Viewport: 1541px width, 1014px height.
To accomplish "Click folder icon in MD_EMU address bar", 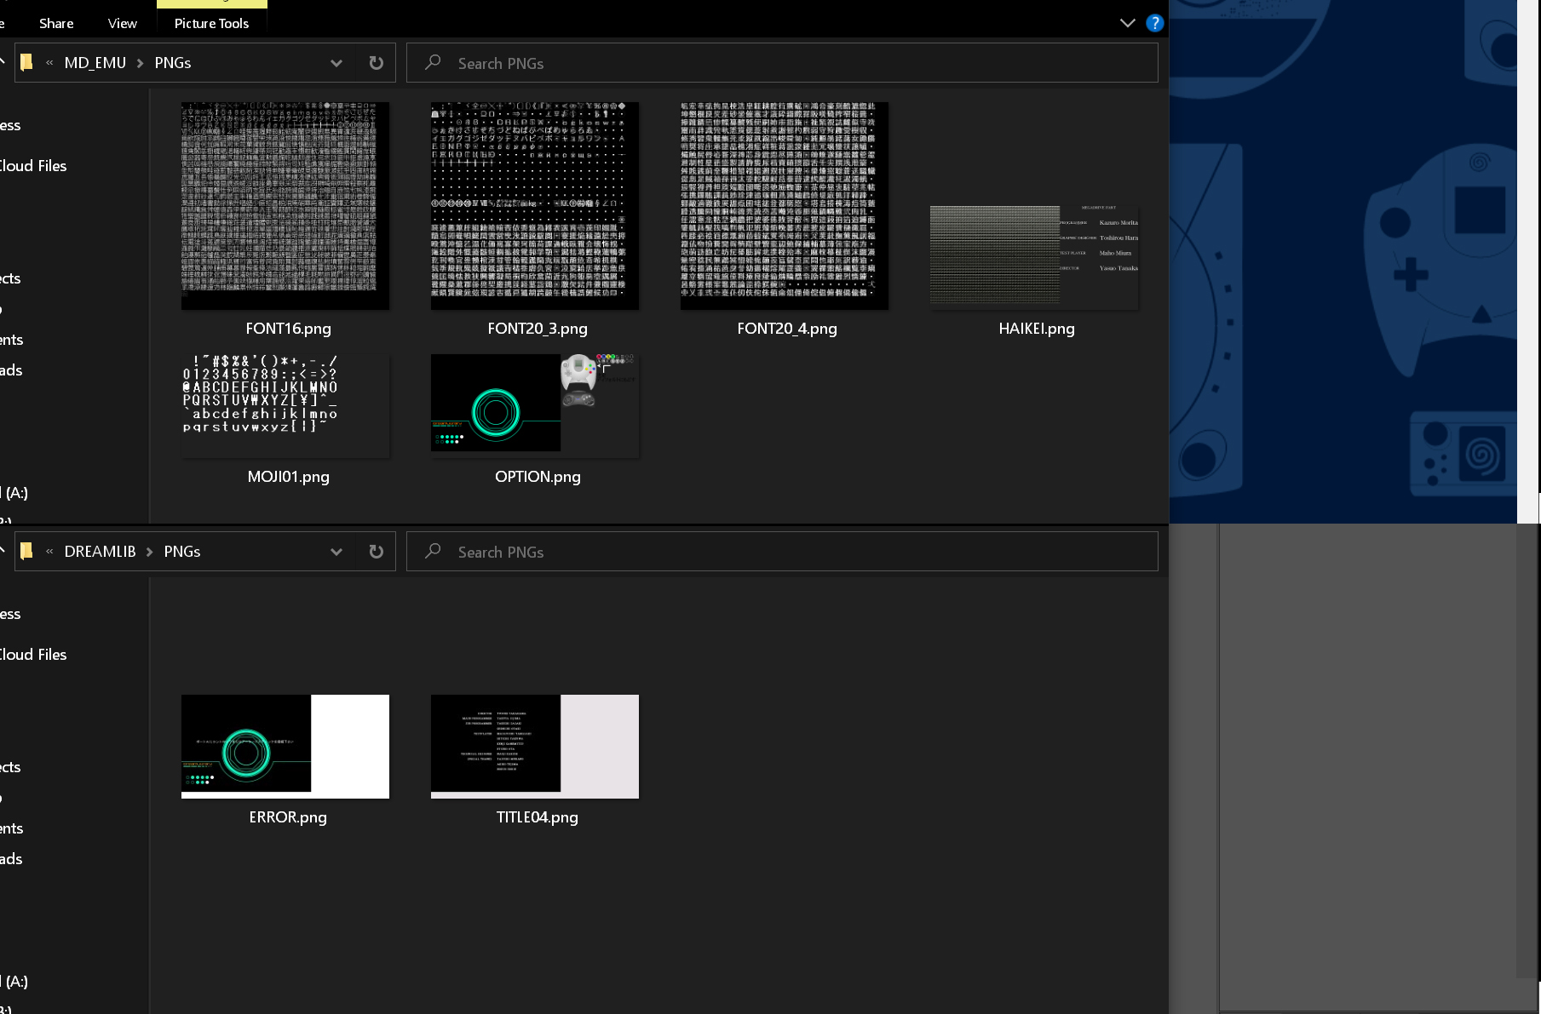I will (x=26, y=62).
